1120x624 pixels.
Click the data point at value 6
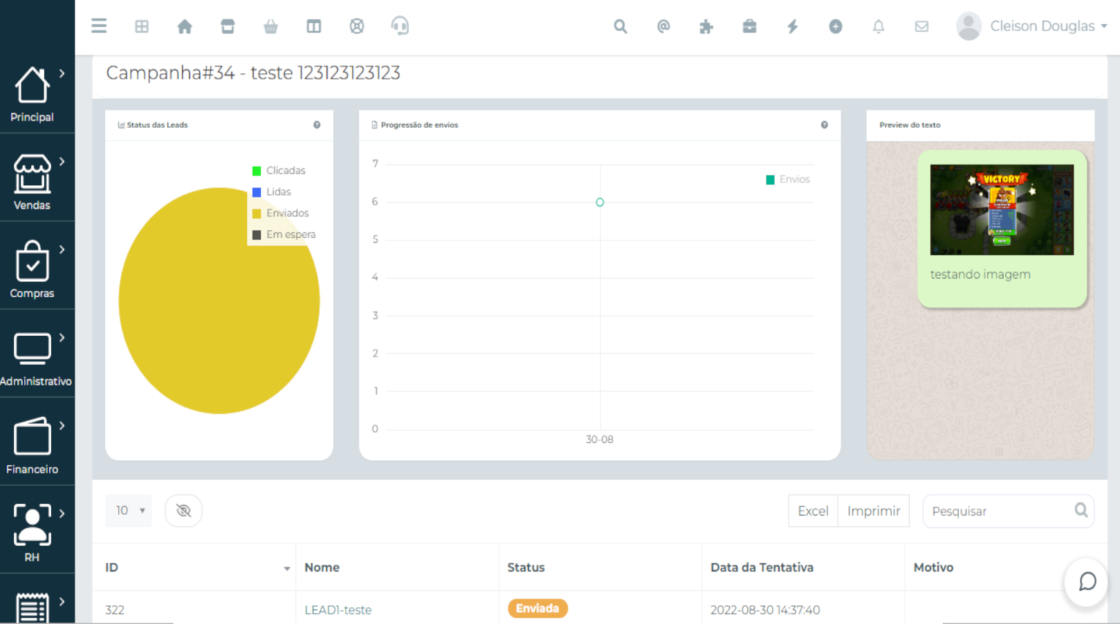(600, 202)
